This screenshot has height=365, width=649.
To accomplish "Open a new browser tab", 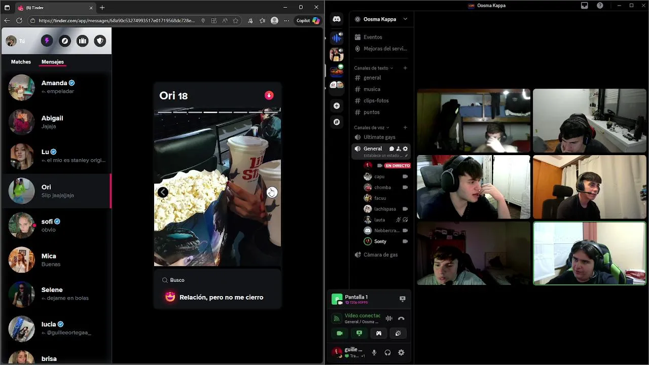I will (x=102, y=8).
